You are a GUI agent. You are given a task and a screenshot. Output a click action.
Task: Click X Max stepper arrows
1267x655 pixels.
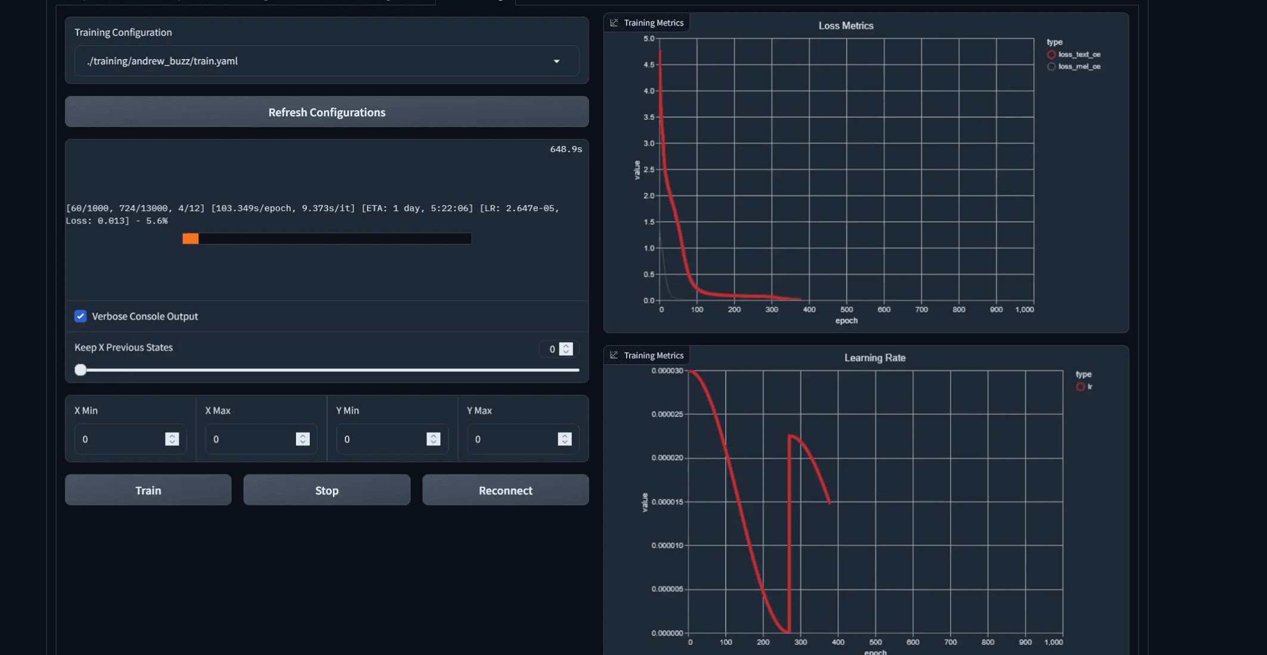point(303,439)
